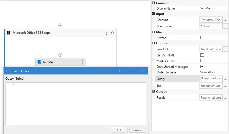
Task: Click the Email ID input field
Action: tap(211, 49)
